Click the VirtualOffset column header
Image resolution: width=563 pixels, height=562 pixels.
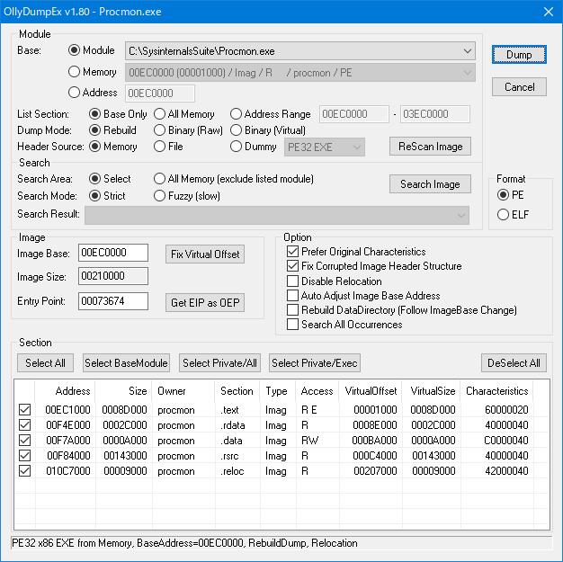pos(371,391)
